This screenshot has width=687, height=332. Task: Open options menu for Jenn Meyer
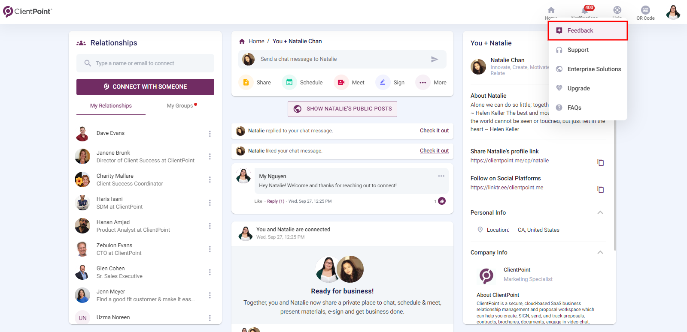pos(210,295)
